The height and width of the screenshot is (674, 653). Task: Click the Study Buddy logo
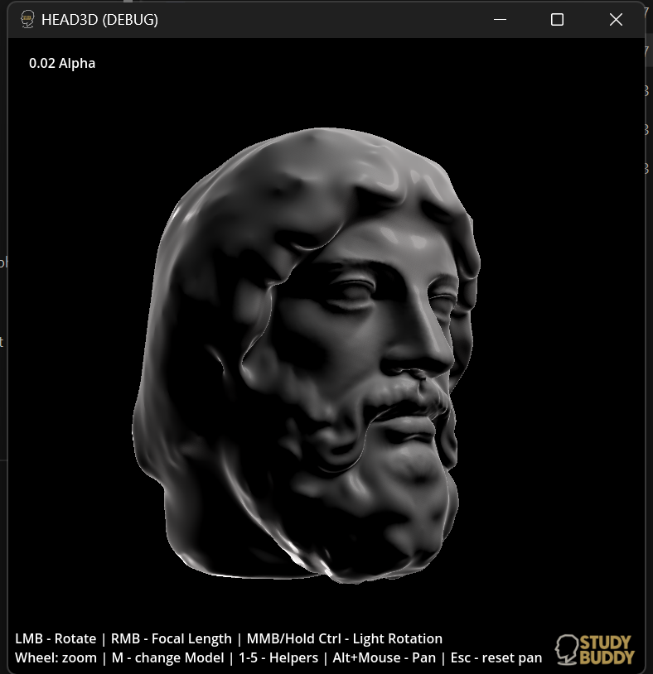pyautogui.click(x=595, y=649)
